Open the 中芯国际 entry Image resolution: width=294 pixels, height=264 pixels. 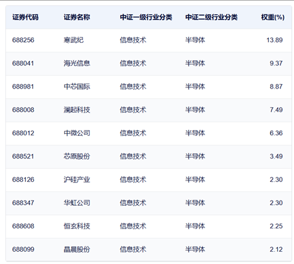[x=77, y=87]
